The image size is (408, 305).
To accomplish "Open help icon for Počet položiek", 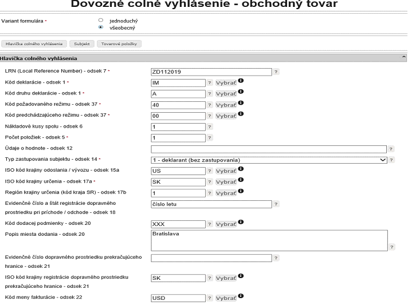I will [210, 137].
